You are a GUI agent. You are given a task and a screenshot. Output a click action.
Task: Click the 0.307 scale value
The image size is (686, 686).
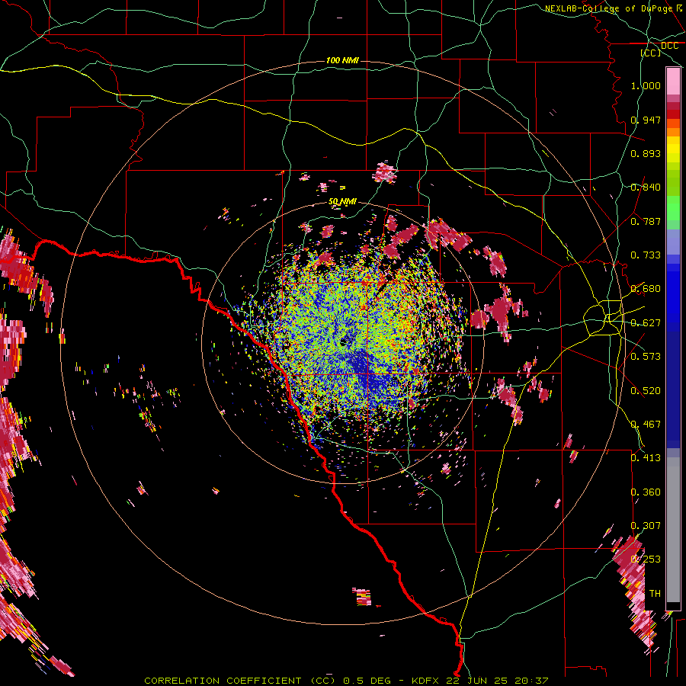[x=646, y=526]
